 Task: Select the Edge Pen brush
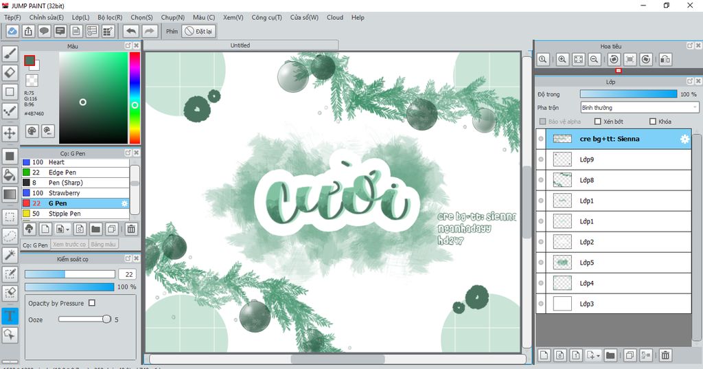[x=76, y=172]
